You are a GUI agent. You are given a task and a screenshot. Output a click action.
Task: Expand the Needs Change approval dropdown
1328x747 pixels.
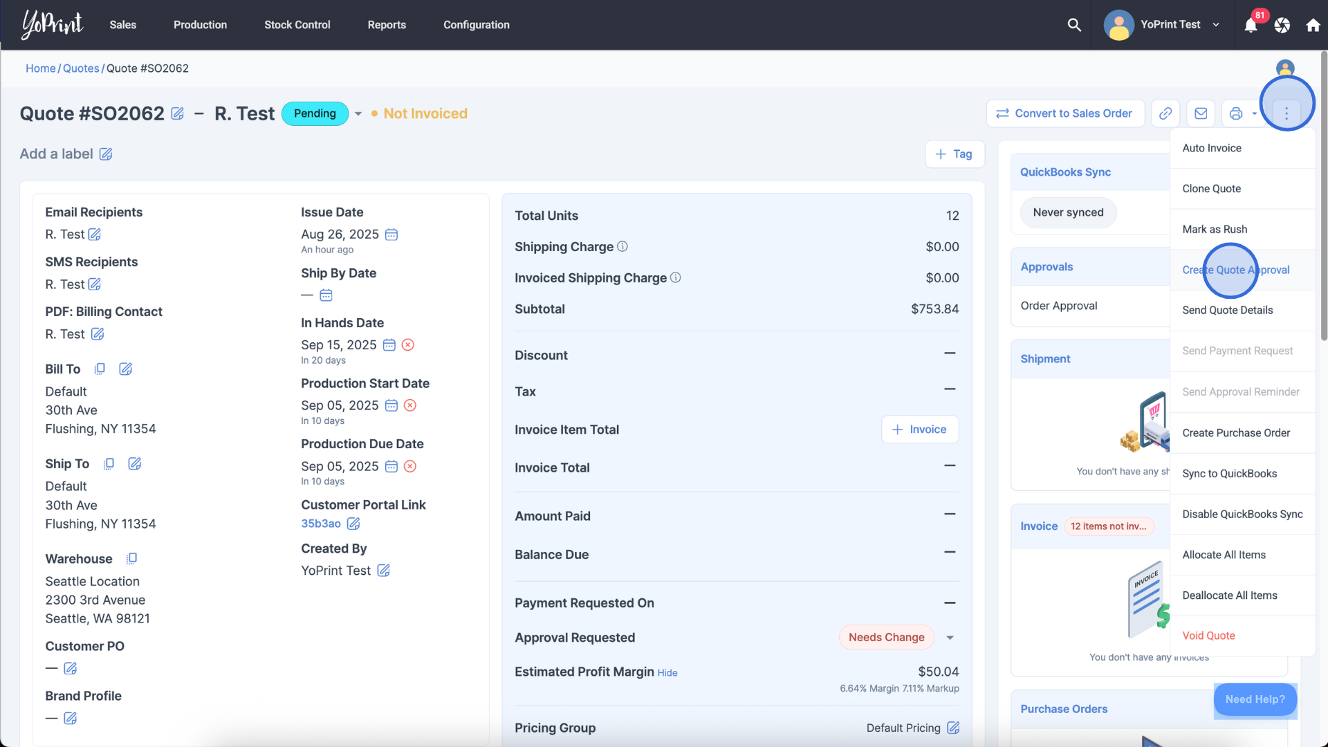point(950,638)
